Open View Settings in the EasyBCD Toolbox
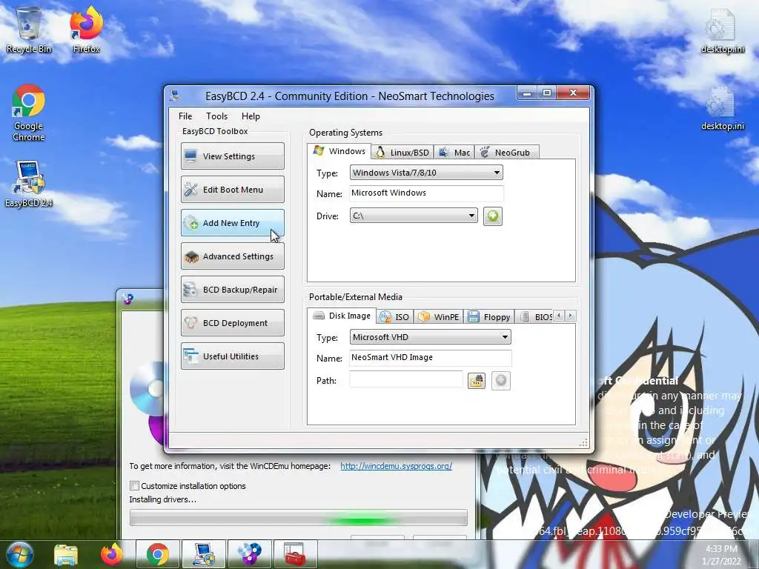The image size is (759, 569). (232, 156)
